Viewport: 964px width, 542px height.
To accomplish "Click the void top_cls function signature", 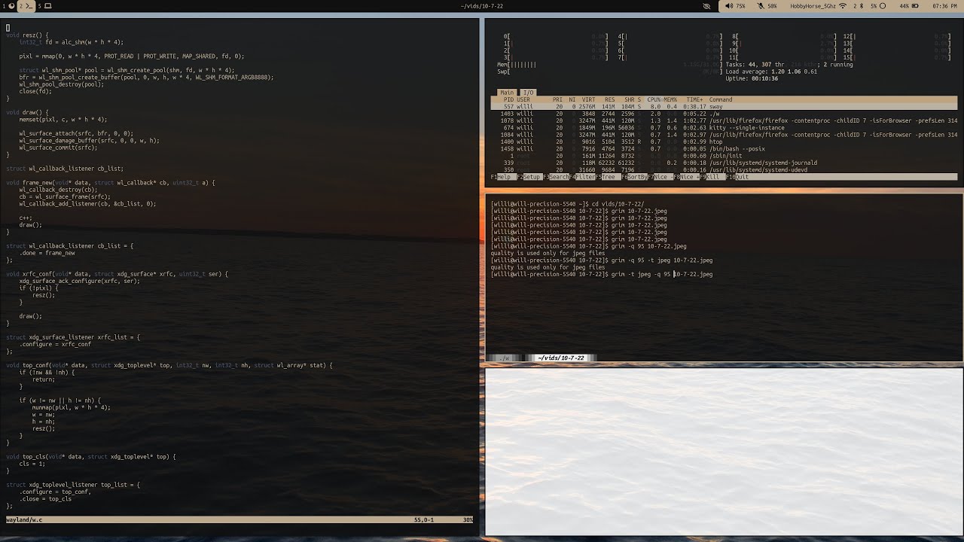I will pos(91,457).
